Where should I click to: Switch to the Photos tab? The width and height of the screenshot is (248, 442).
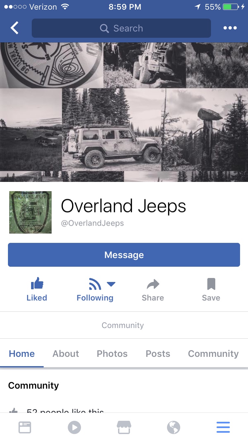(x=112, y=354)
